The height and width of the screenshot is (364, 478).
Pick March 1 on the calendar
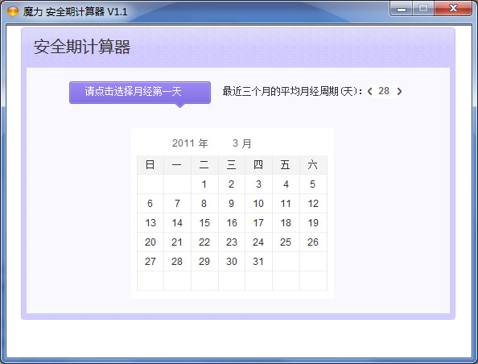coord(204,184)
